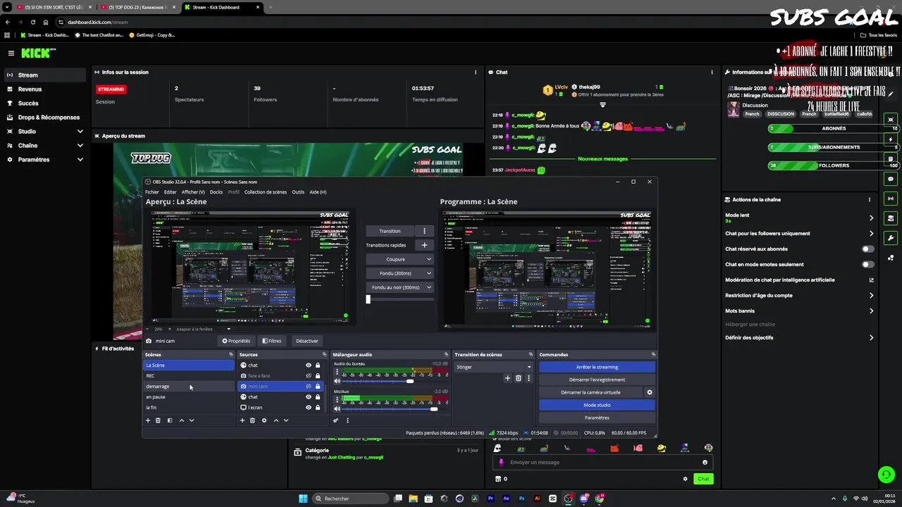This screenshot has width=902, height=507.
Task: Open source properties gear in Sources dock
Action: coord(264,420)
